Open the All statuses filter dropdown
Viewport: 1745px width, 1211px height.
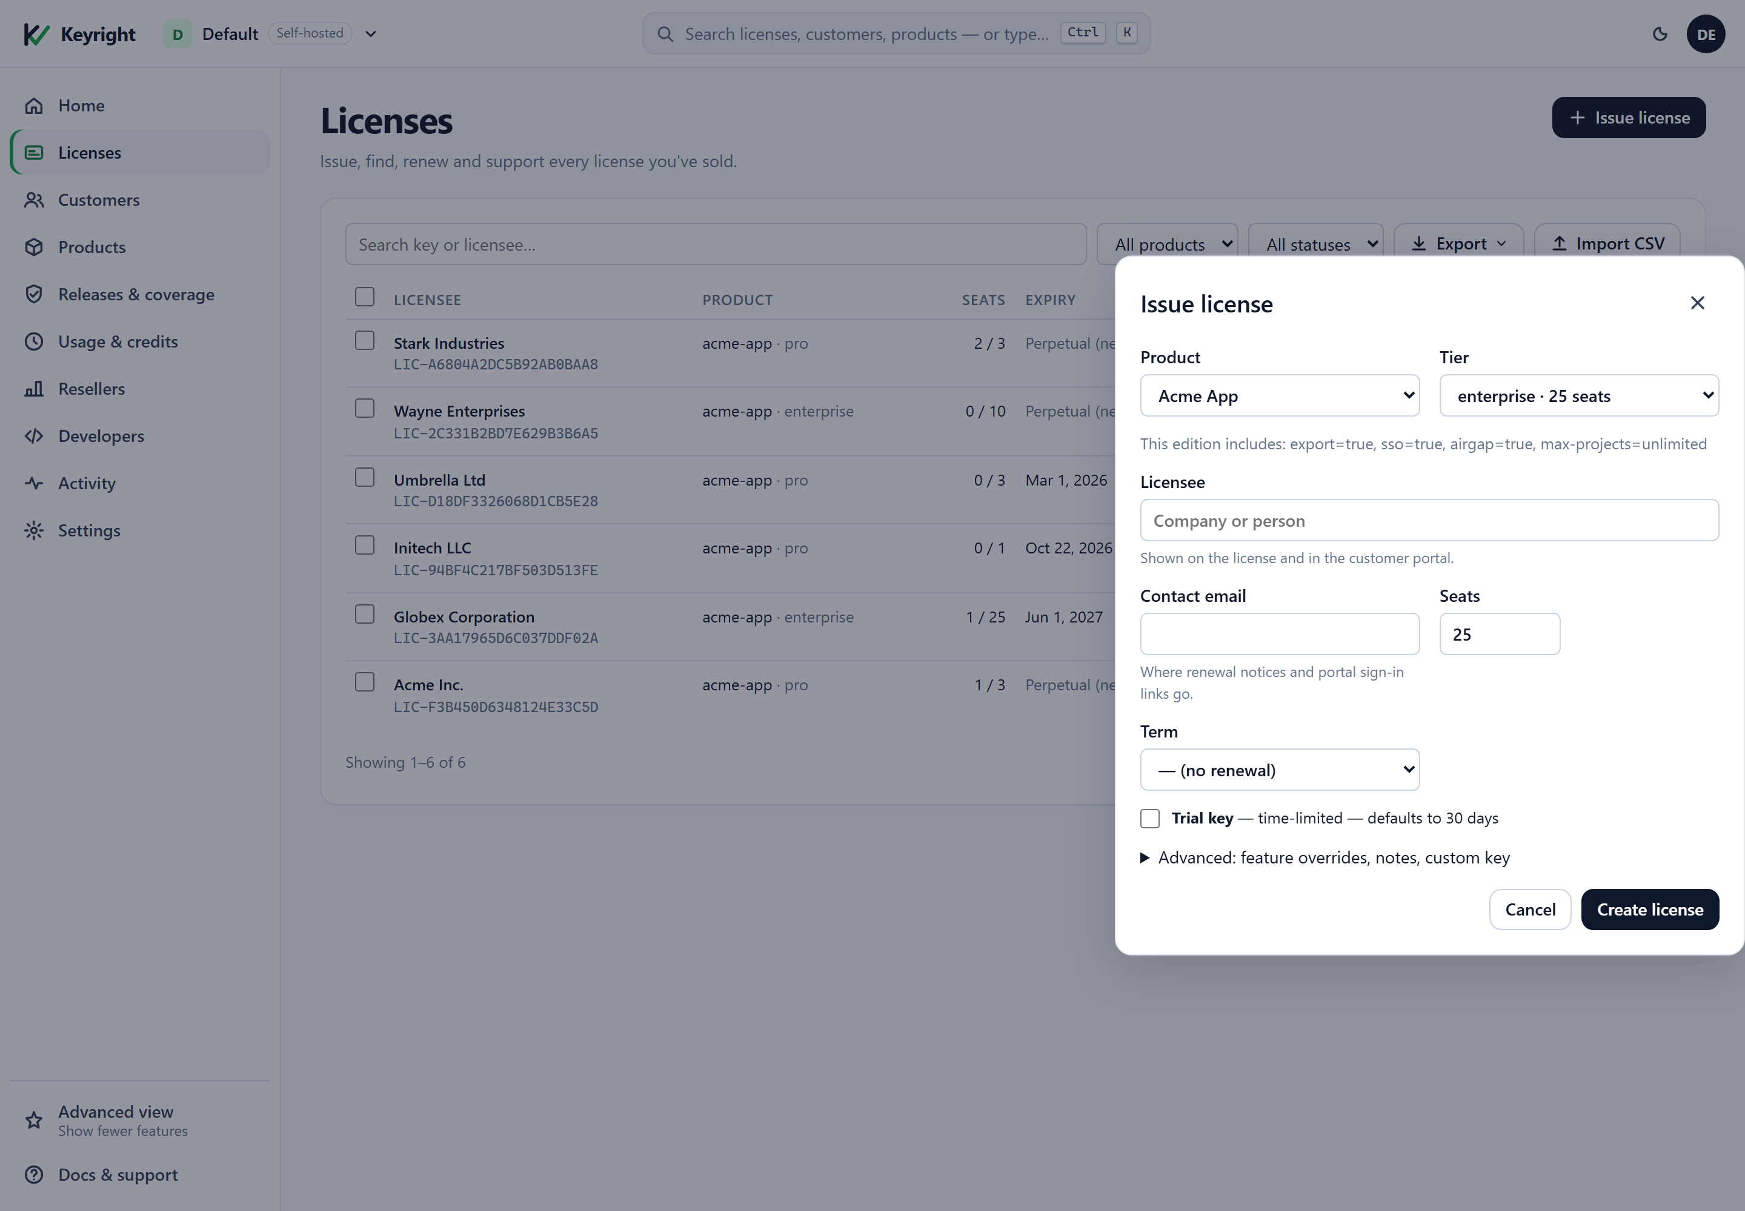(x=1315, y=245)
